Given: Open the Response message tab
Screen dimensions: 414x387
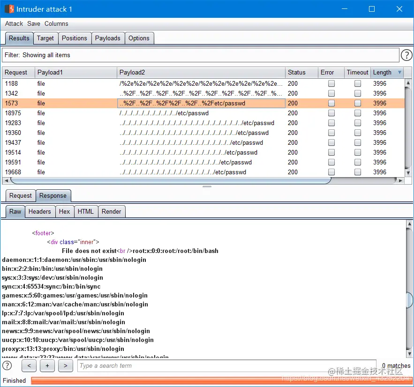Looking at the screenshot, I should pyautogui.click(x=53, y=196).
